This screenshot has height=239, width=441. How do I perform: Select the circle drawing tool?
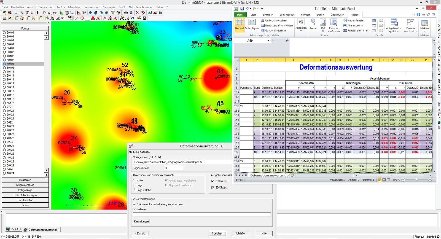[82, 18]
